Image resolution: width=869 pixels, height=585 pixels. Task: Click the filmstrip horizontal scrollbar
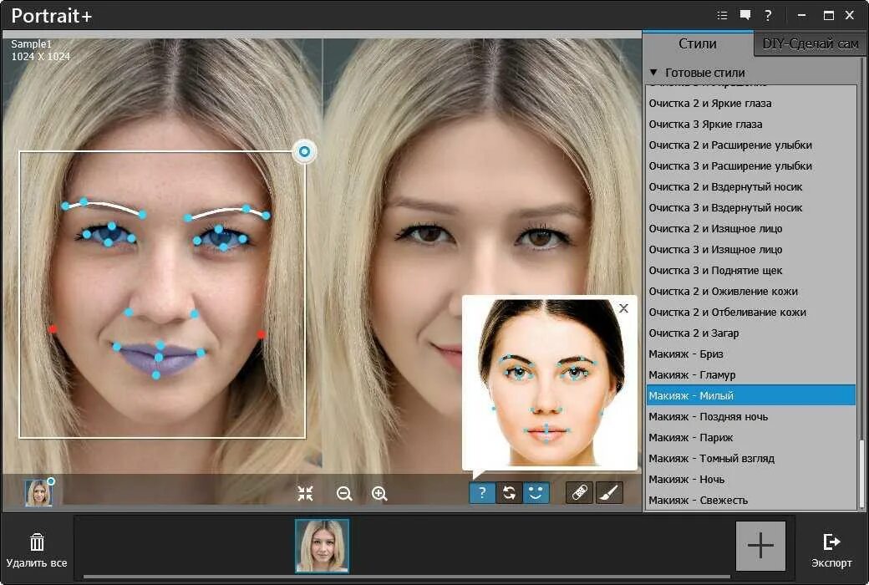coord(406,577)
